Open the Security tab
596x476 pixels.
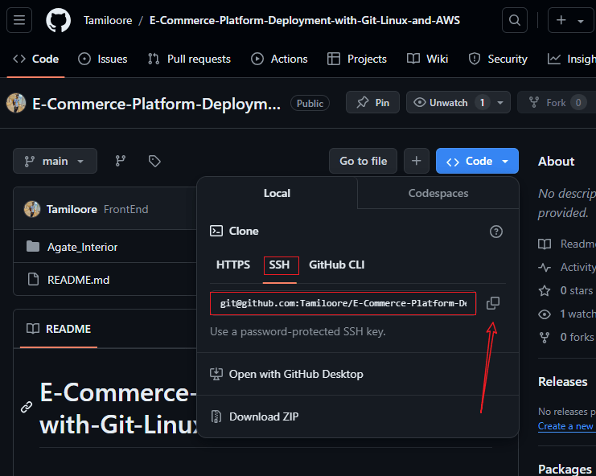click(x=498, y=59)
